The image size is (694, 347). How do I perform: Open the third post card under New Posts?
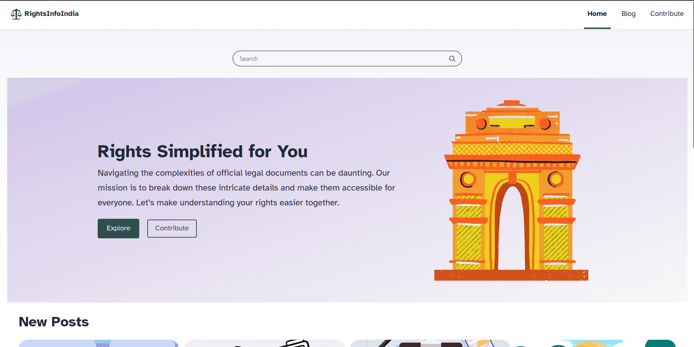tap(430, 343)
